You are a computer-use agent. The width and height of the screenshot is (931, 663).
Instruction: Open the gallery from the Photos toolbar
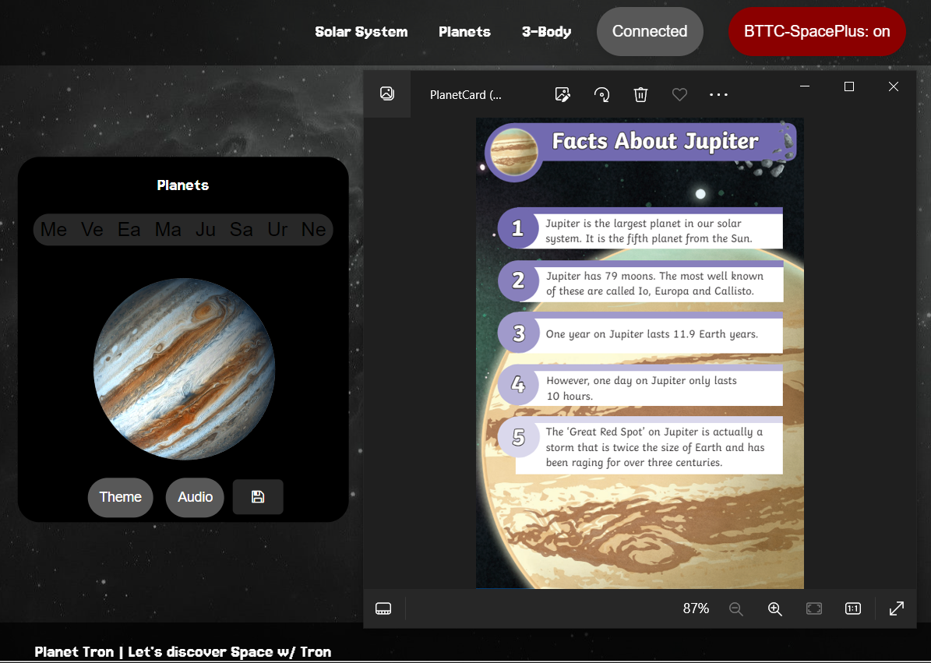coord(387,92)
